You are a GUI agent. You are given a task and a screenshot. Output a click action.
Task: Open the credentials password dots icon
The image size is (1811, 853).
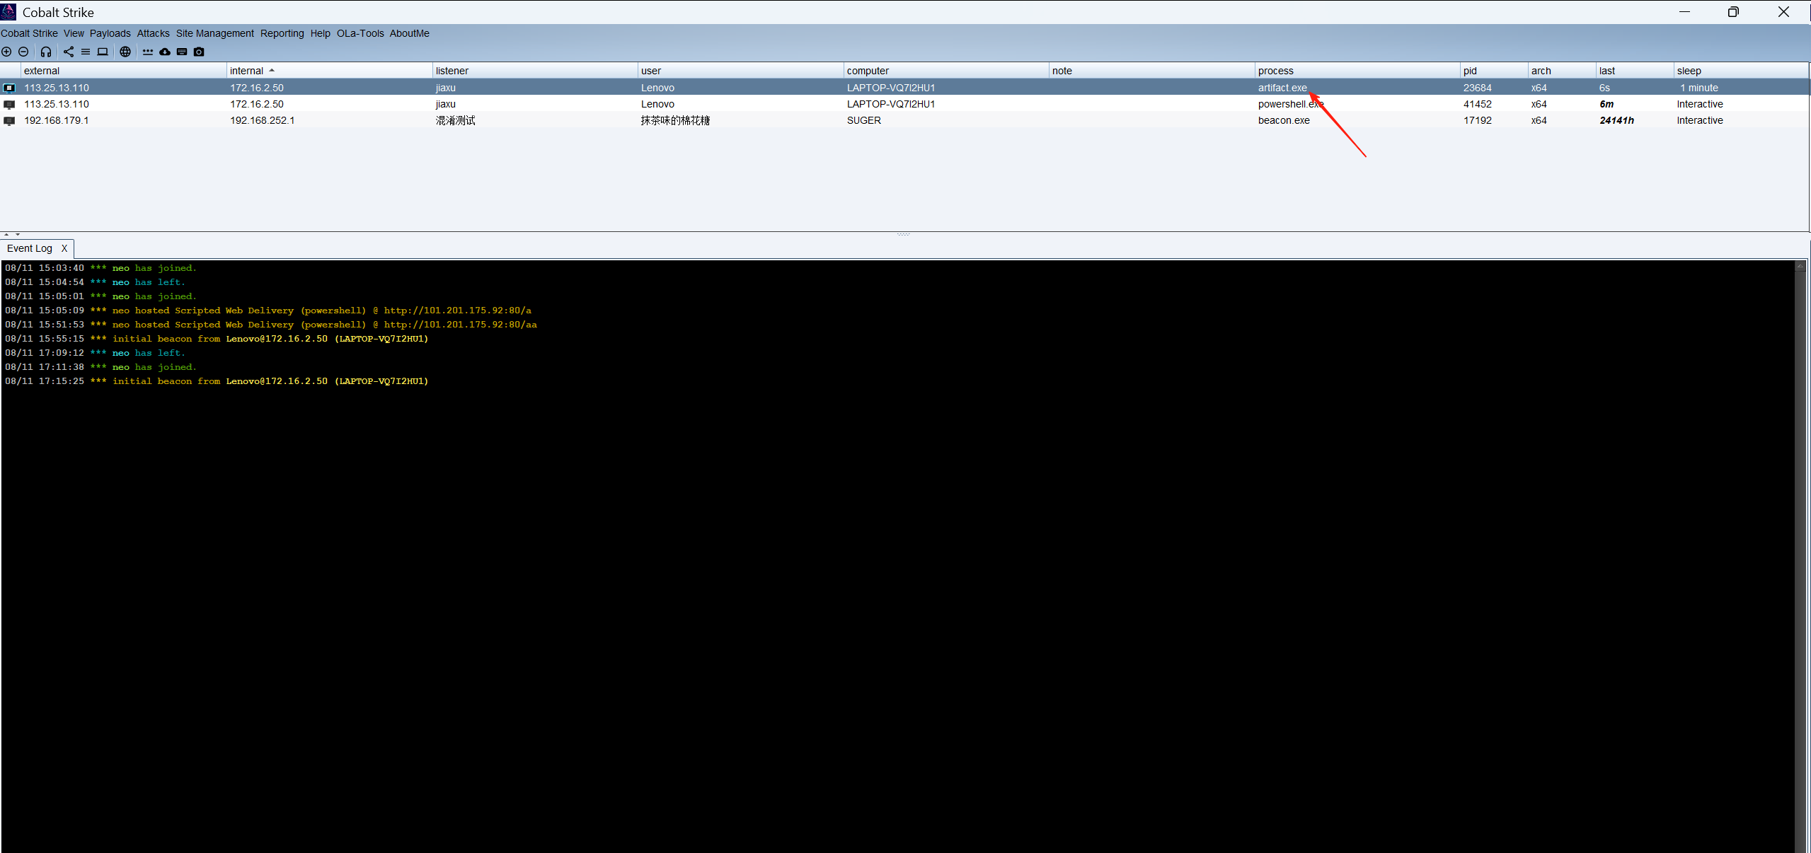pyautogui.click(x=148, y=52)
